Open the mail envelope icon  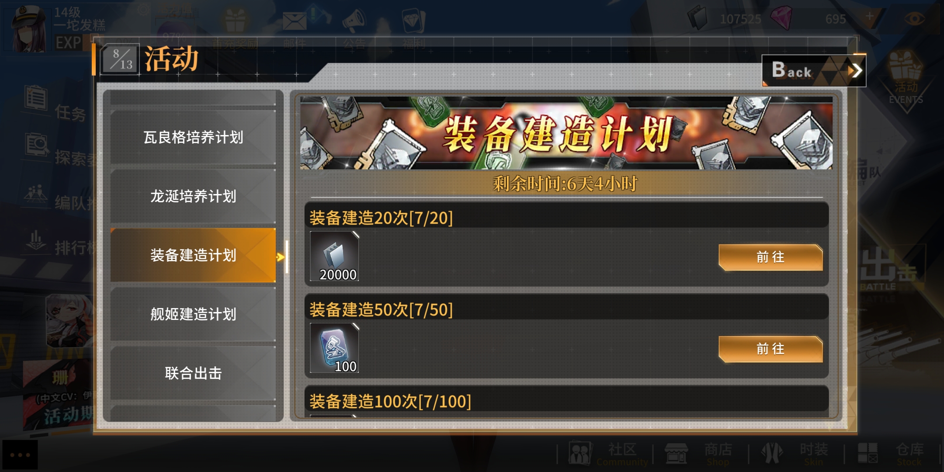(295, 21)
